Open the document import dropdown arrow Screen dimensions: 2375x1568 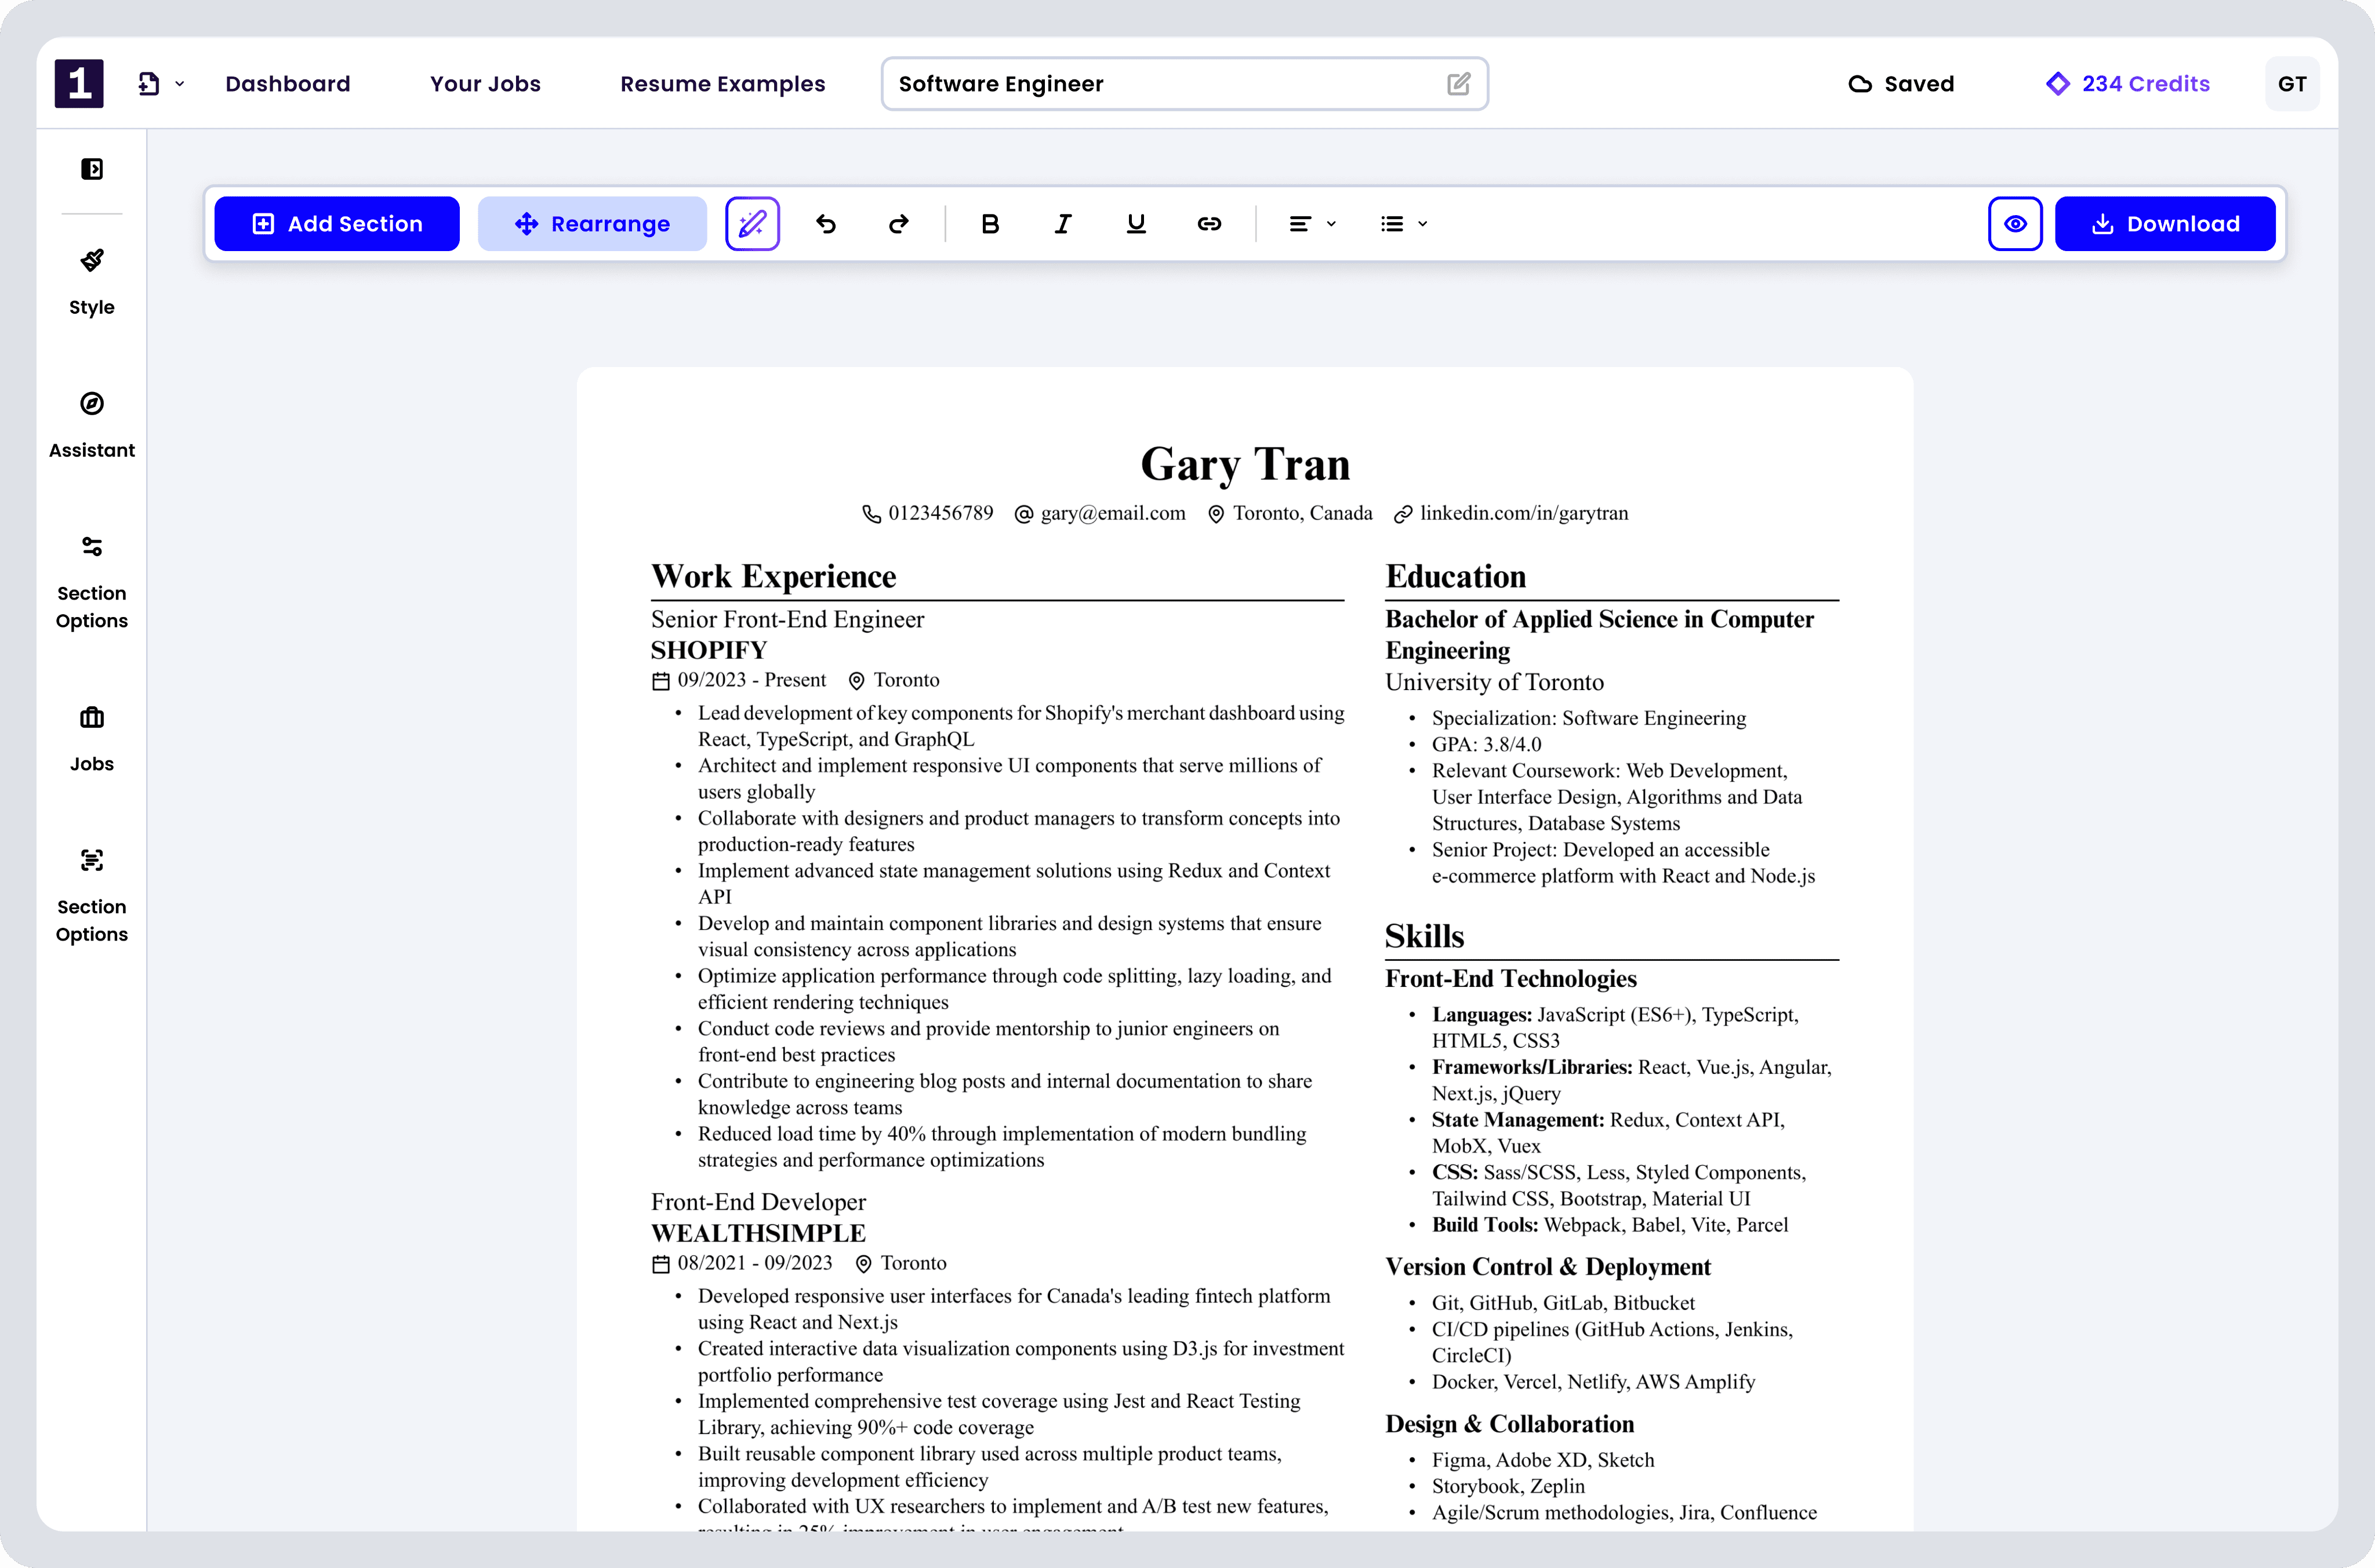(x=180, y=84)
